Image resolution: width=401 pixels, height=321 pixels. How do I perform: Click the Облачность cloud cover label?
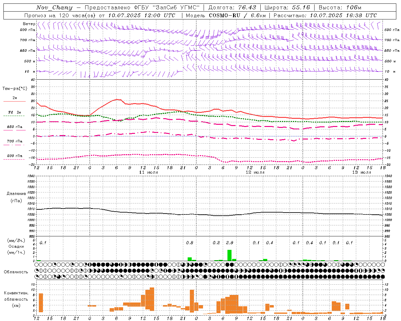(16, 272)
